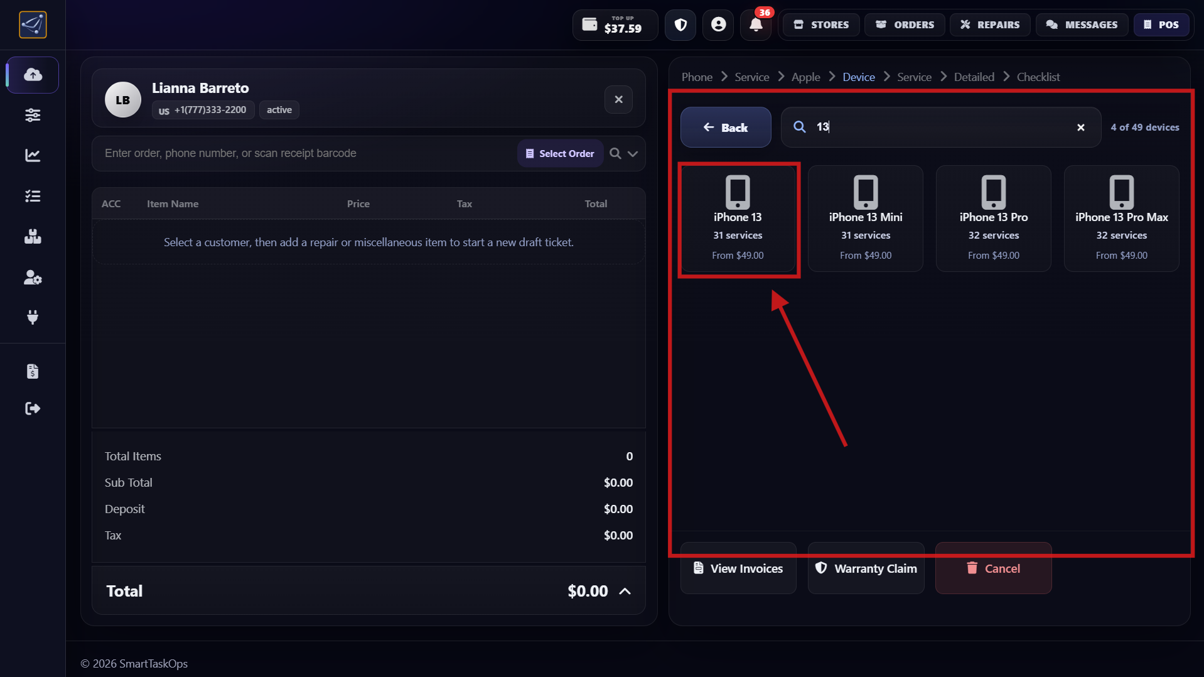Click the Item Name column header
The width and height of the screenshot is (1204, 677).
point(173,204)
